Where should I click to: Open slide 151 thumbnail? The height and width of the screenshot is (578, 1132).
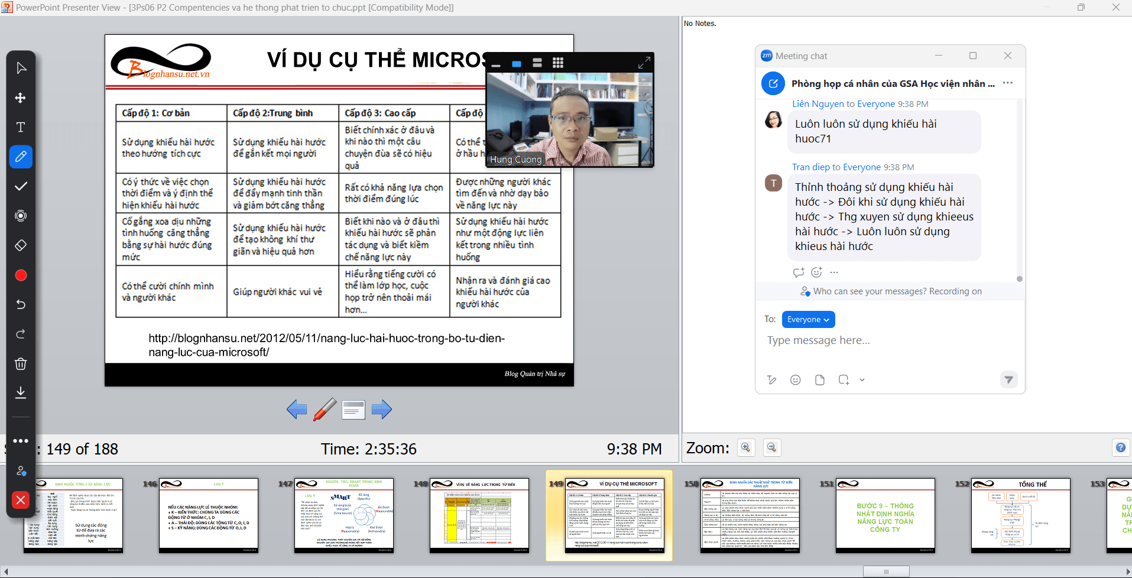coord(886,515)
